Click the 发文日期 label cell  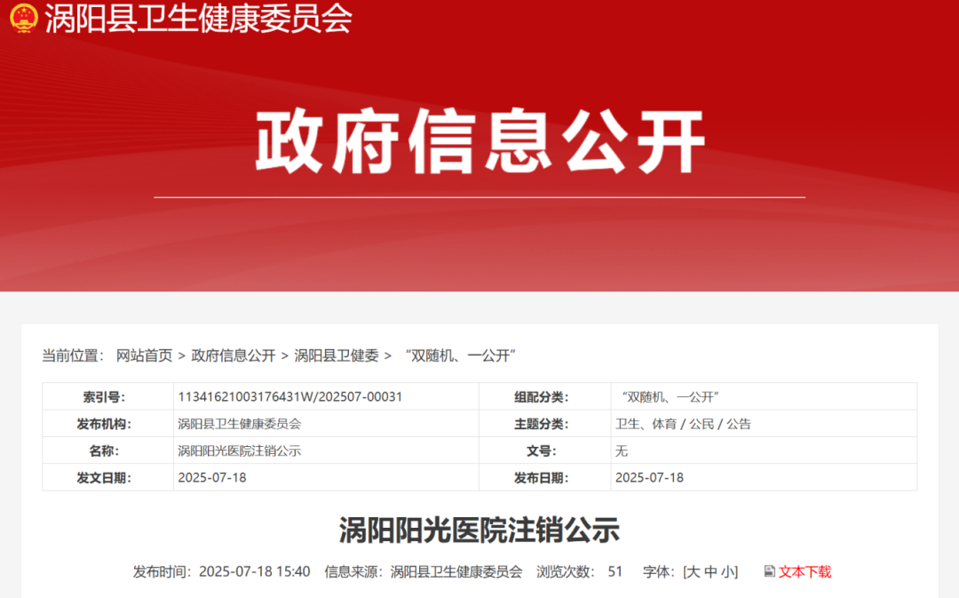click(107, 477)
